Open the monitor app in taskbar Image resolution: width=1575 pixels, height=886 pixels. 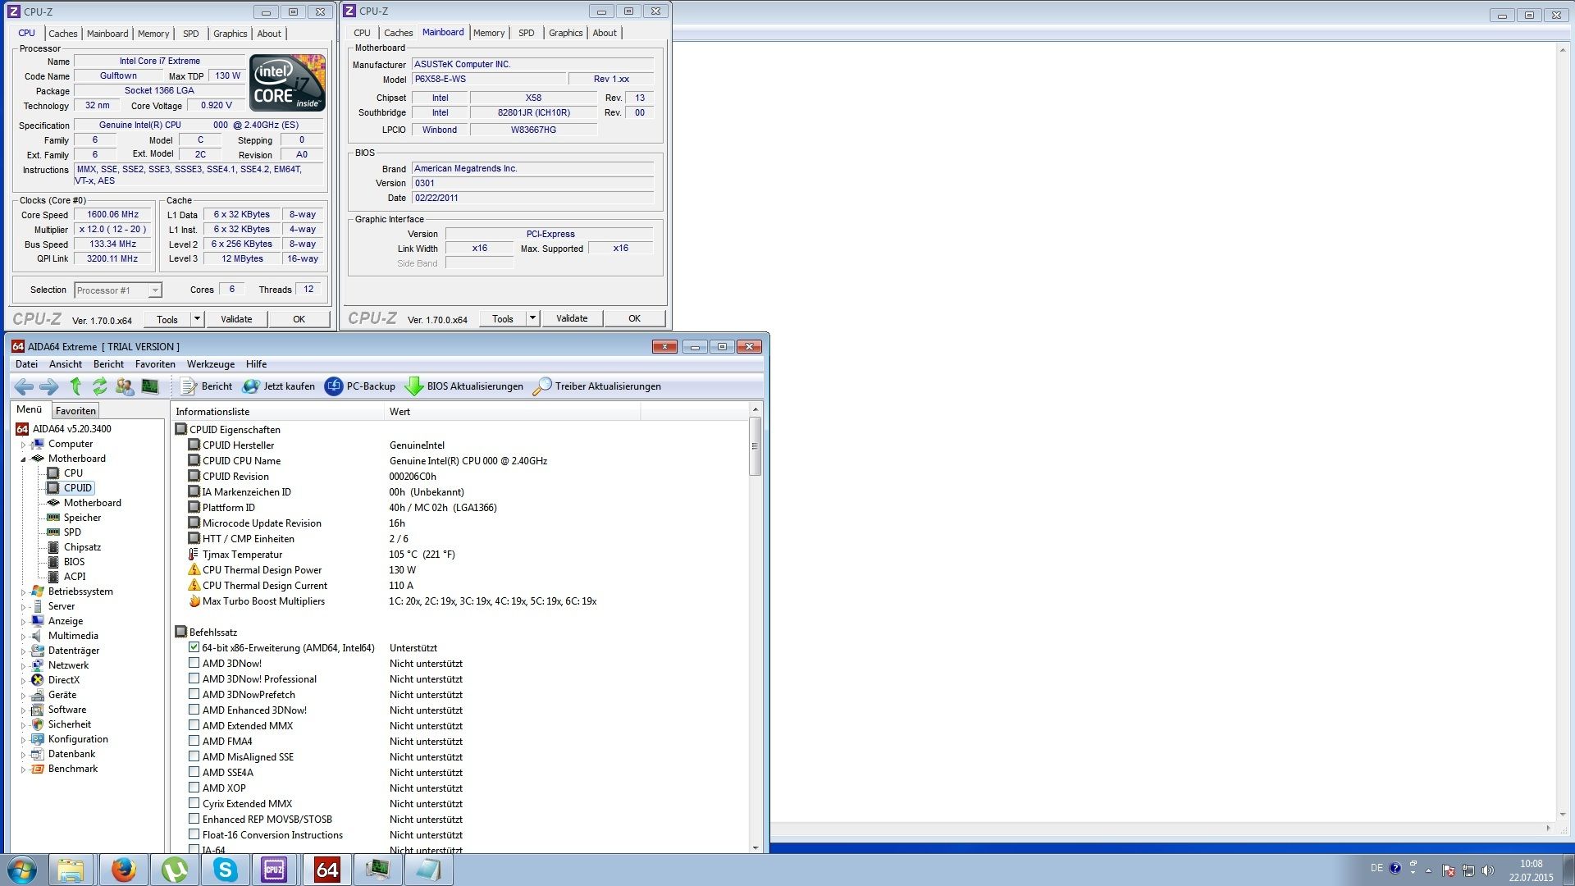(x=377, y=870)
